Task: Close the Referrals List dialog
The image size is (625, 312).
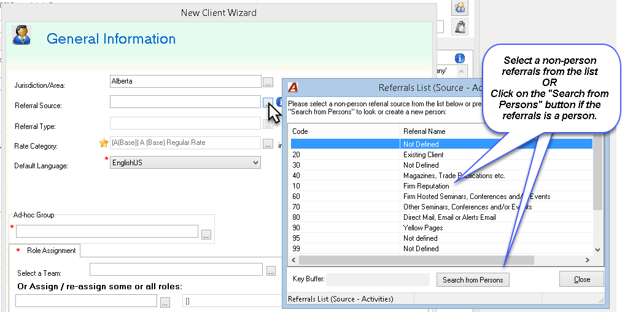Action: point(581,279)
